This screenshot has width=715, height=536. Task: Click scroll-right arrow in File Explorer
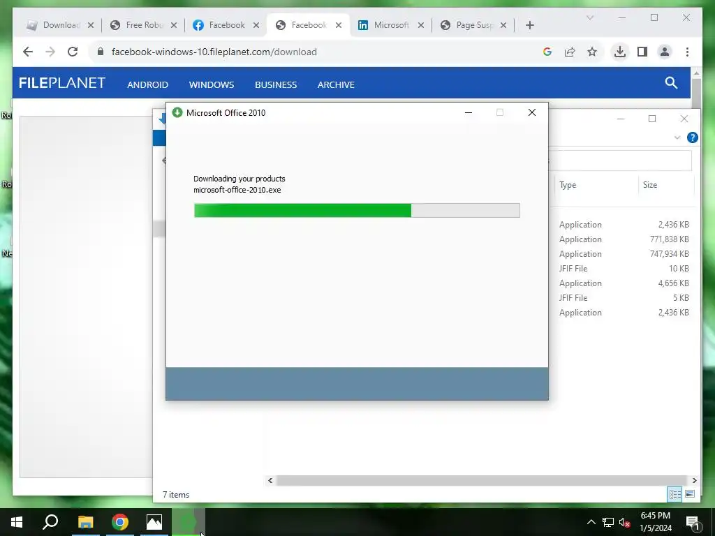[x=694, y=480]
